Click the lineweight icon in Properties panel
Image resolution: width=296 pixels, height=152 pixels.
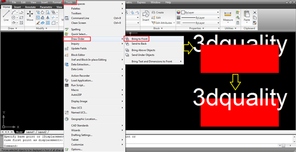click(179, 18)
